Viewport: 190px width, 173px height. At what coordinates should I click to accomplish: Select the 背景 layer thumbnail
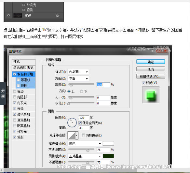18,16
